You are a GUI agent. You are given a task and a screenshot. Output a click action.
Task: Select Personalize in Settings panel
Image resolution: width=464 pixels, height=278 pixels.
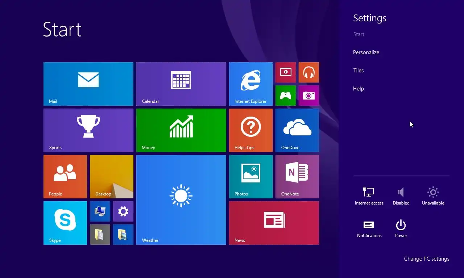coord(366,52)
